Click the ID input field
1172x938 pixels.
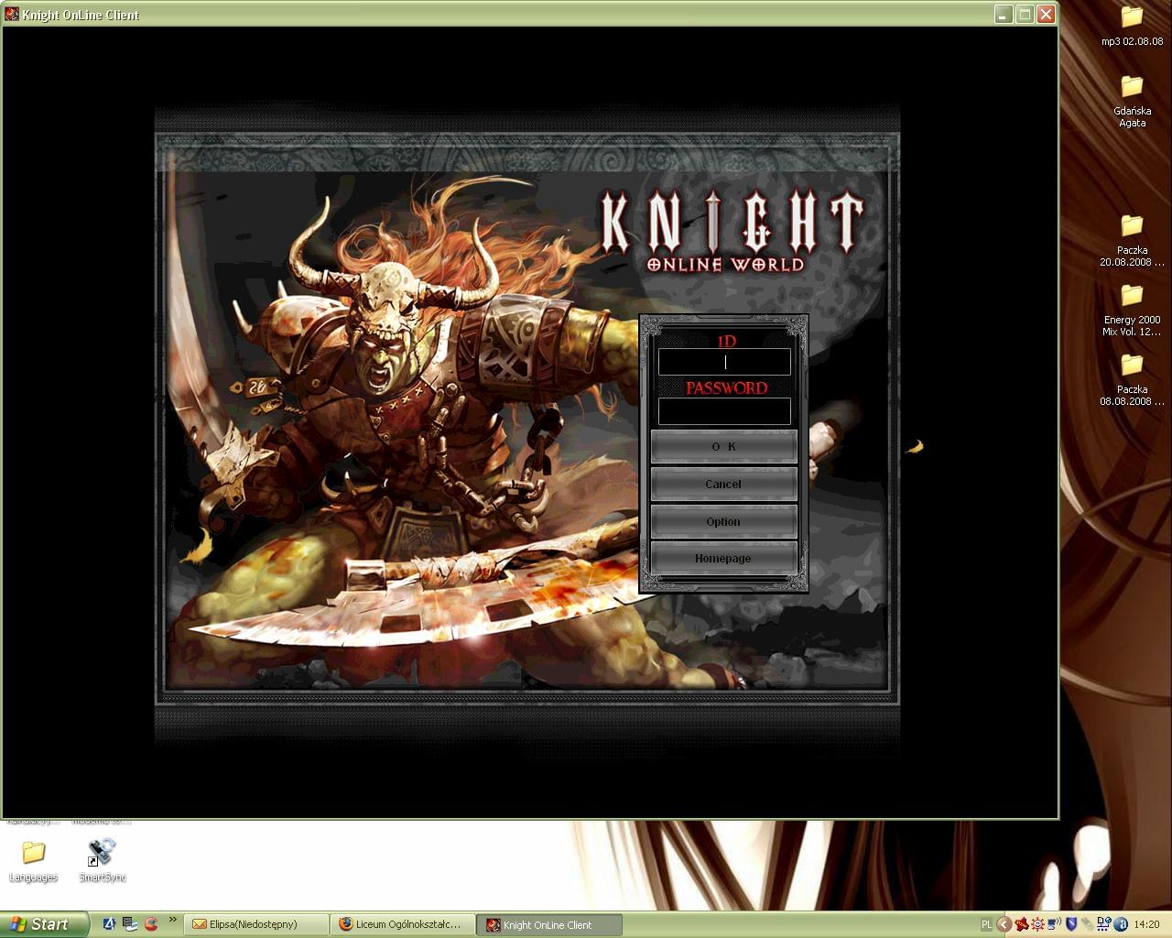(724, 362)
